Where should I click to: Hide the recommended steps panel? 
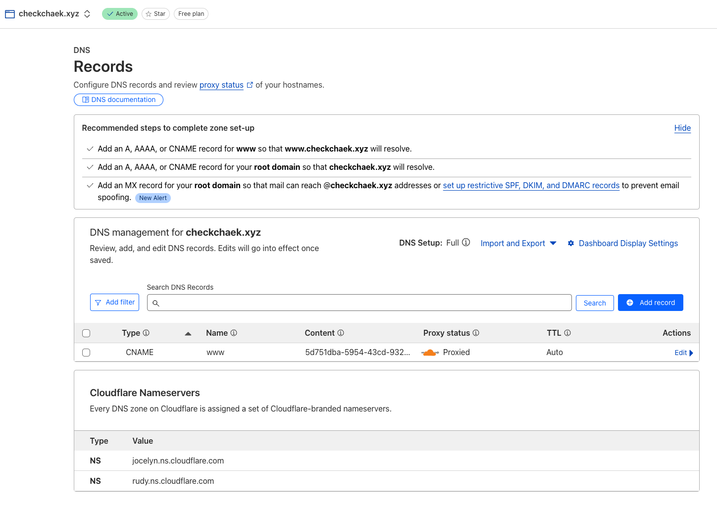pos(682,128)
